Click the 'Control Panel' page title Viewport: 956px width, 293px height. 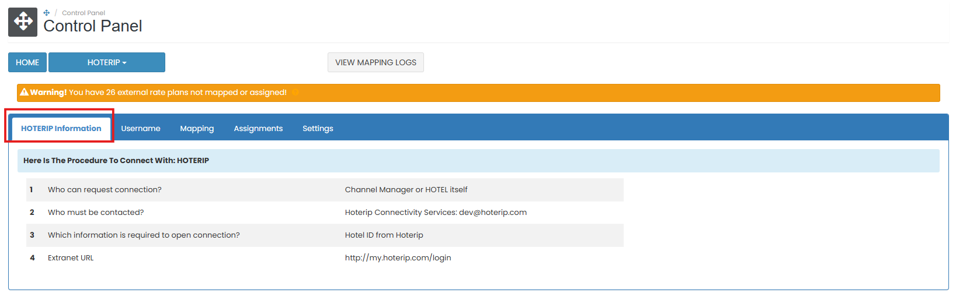pos(93,26)
